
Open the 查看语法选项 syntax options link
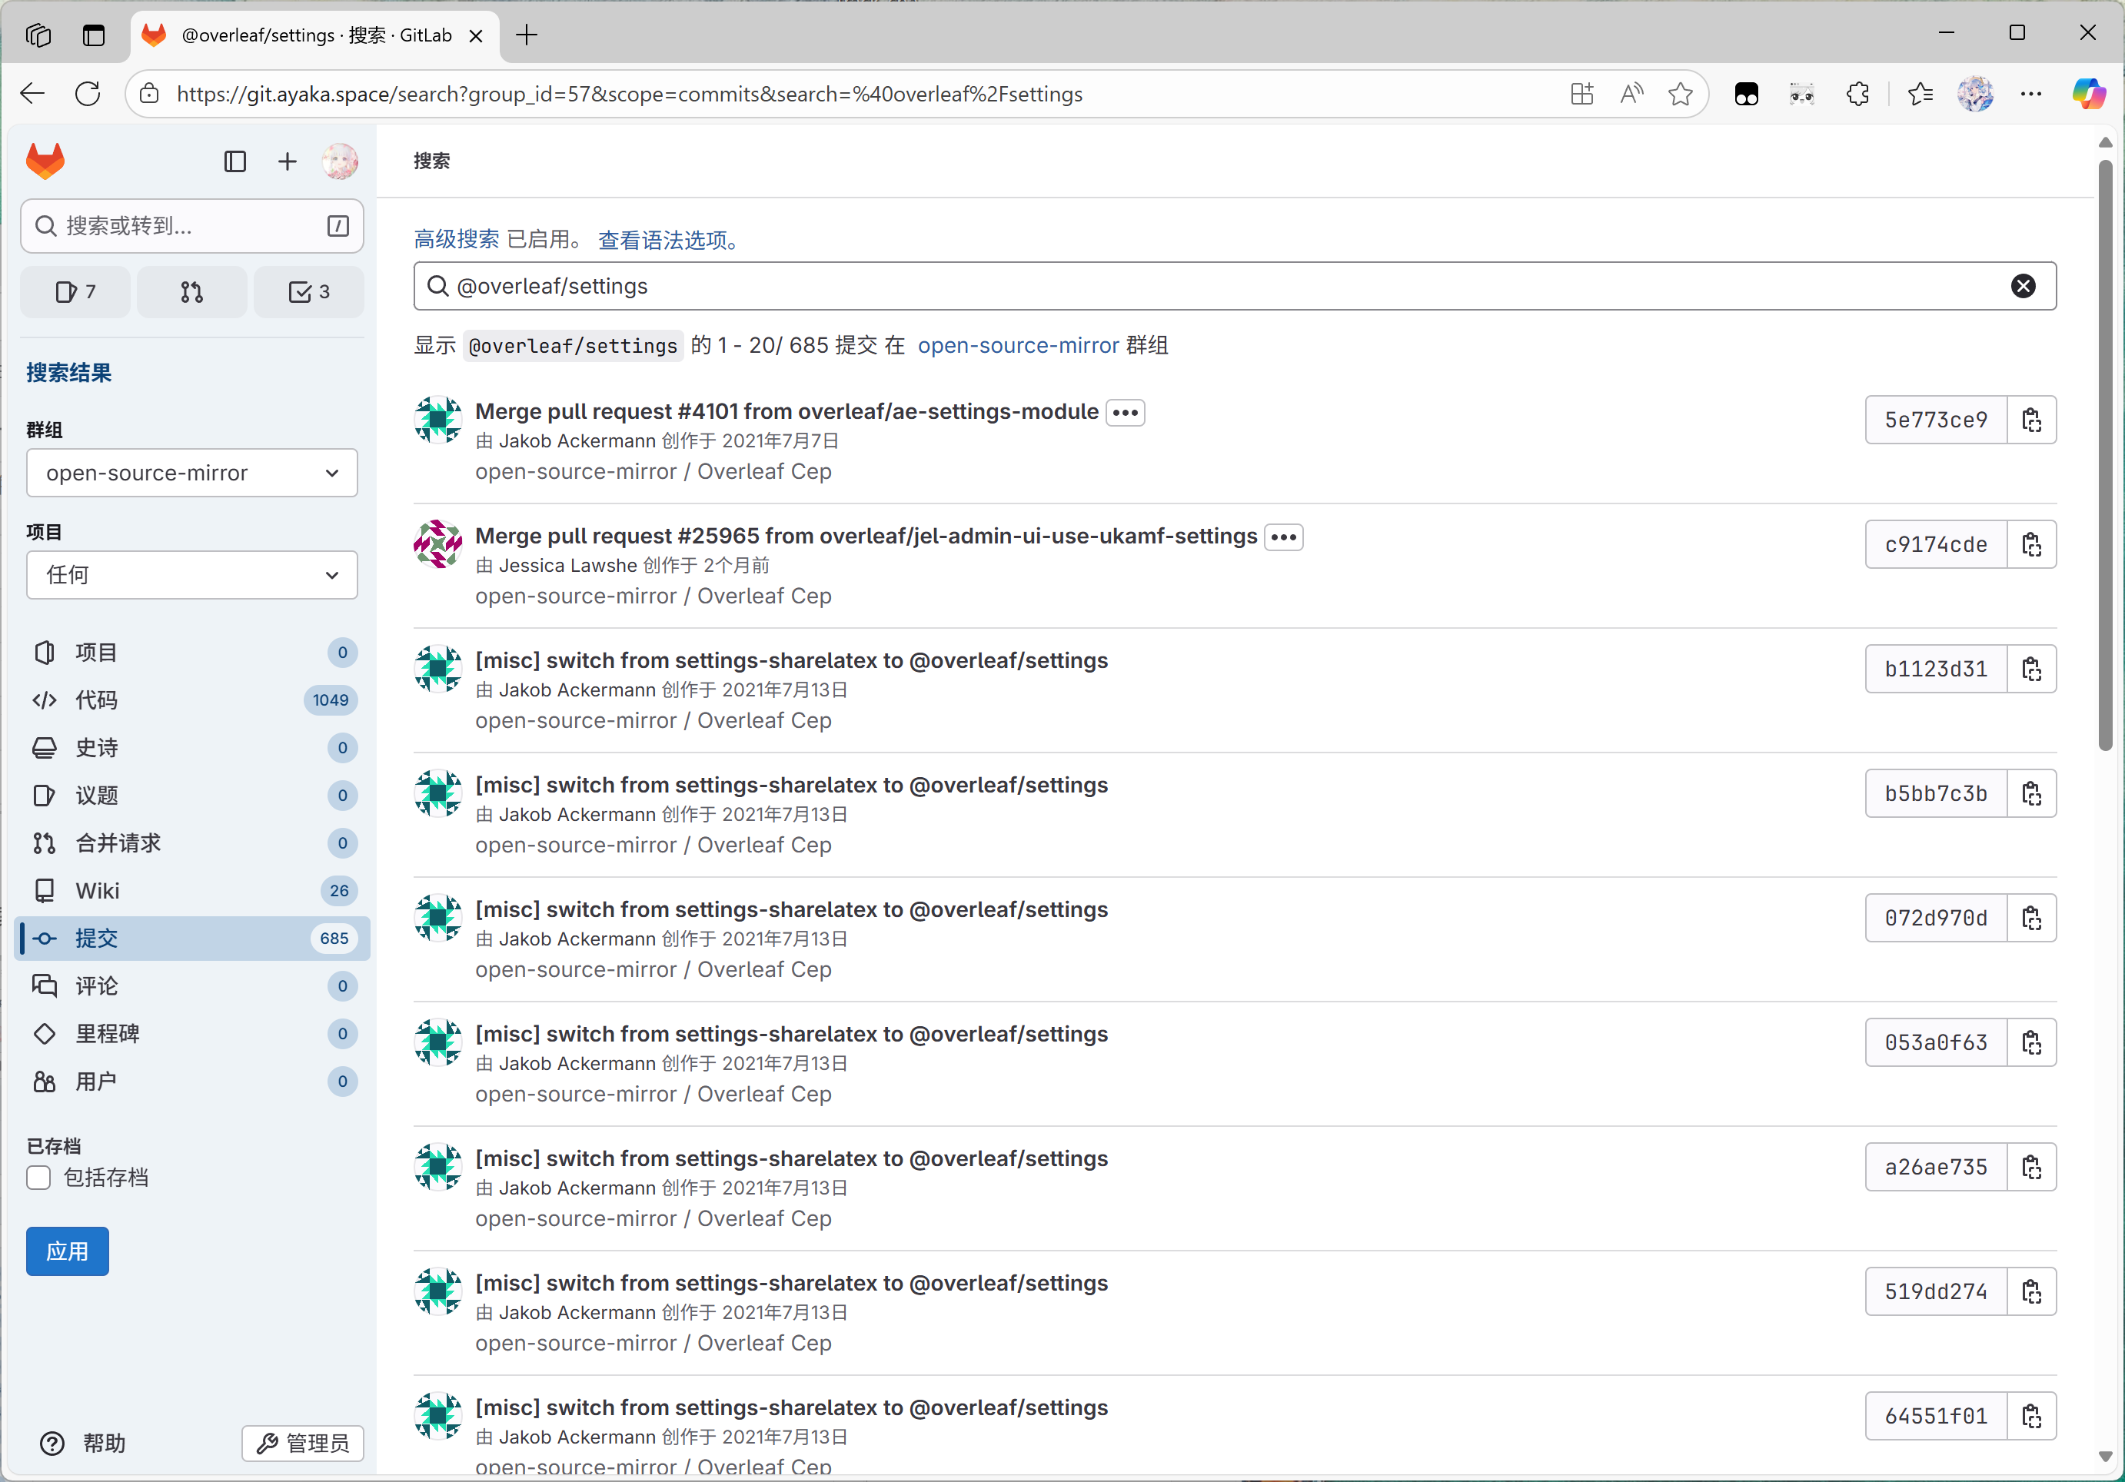tap(667, 240)
